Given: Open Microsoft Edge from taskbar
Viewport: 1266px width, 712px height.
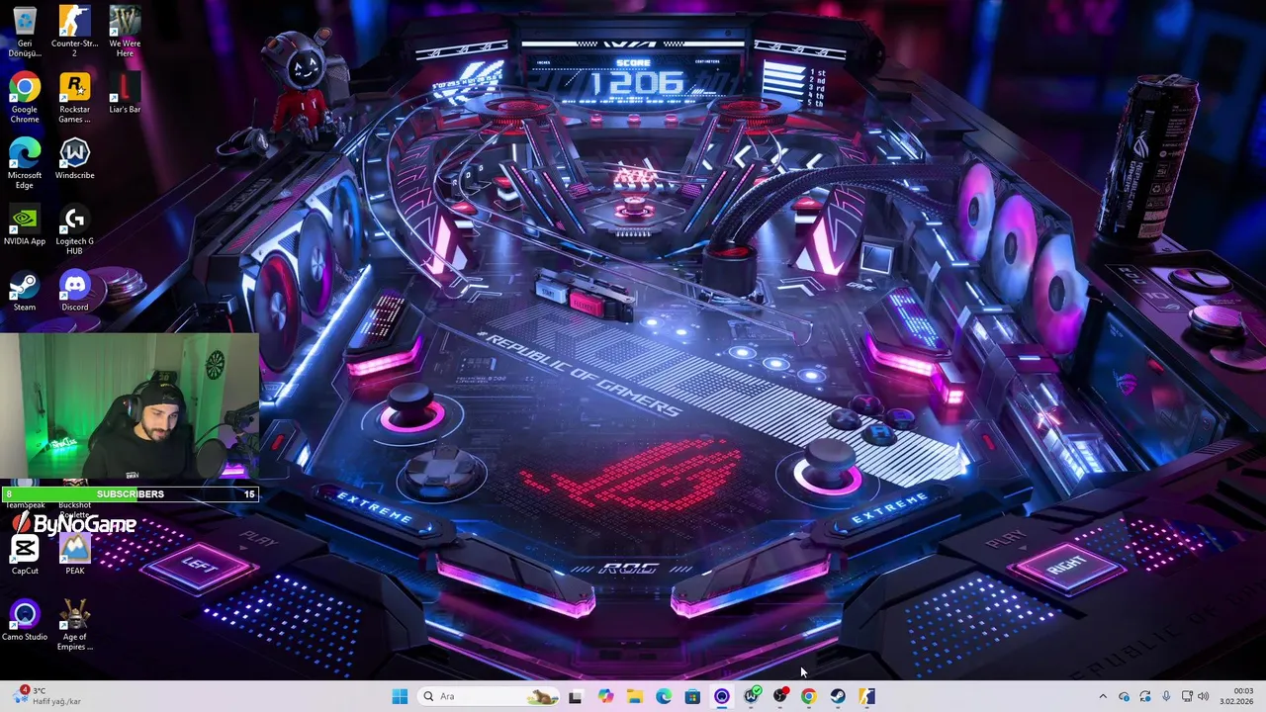Looking at the screenshot, I should [x=664, y=696].
